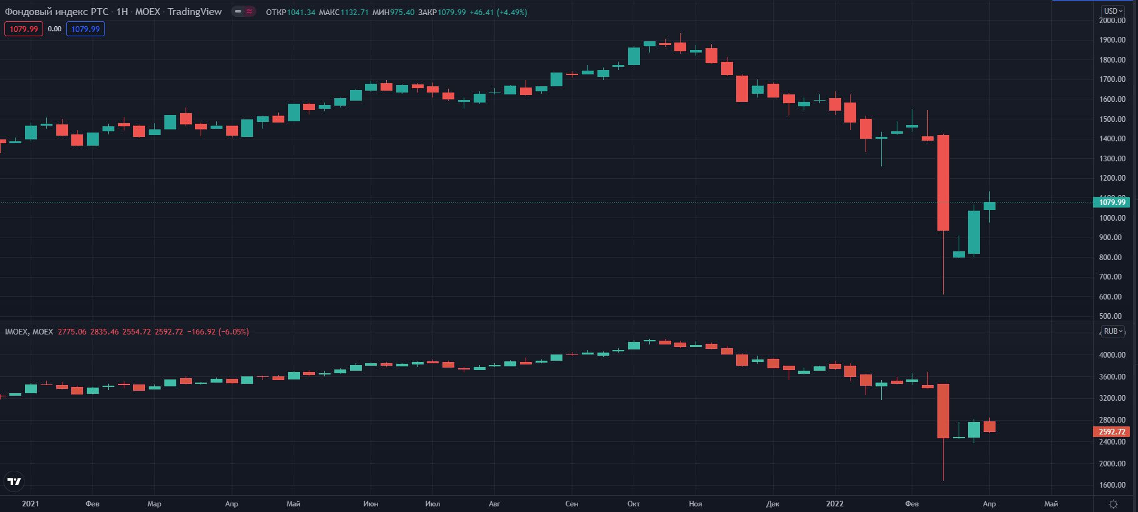
Task: Click the MOEX exchange label in title
Action: [x=147, y=12]
